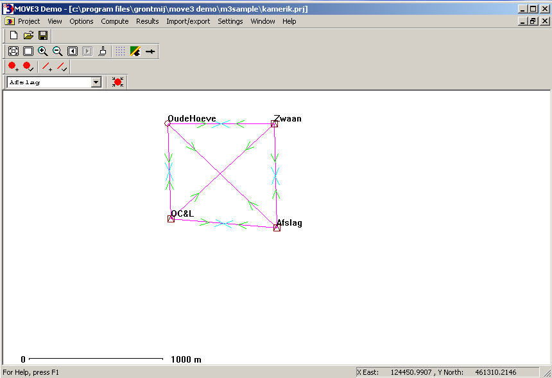Open project via yellow folder icon
This screenshot has height=378, width=552.
28,35
